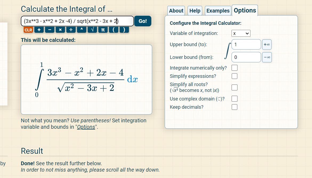Check the Simplify all roots option

[x=234, y=87]
